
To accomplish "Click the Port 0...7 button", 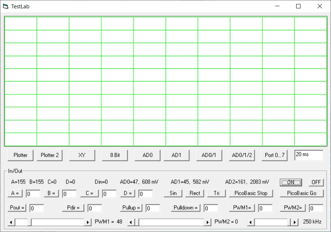I will pos(275,155).
